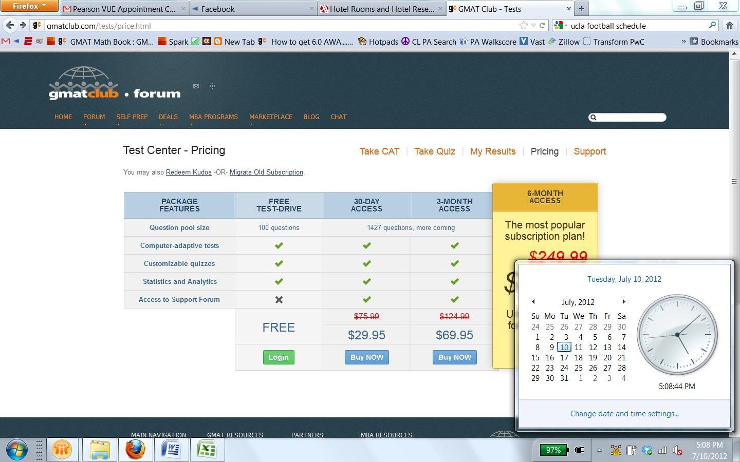Open Excel from the taskbar
This screenshot has height=462, width=740.
tap(207, 450)
